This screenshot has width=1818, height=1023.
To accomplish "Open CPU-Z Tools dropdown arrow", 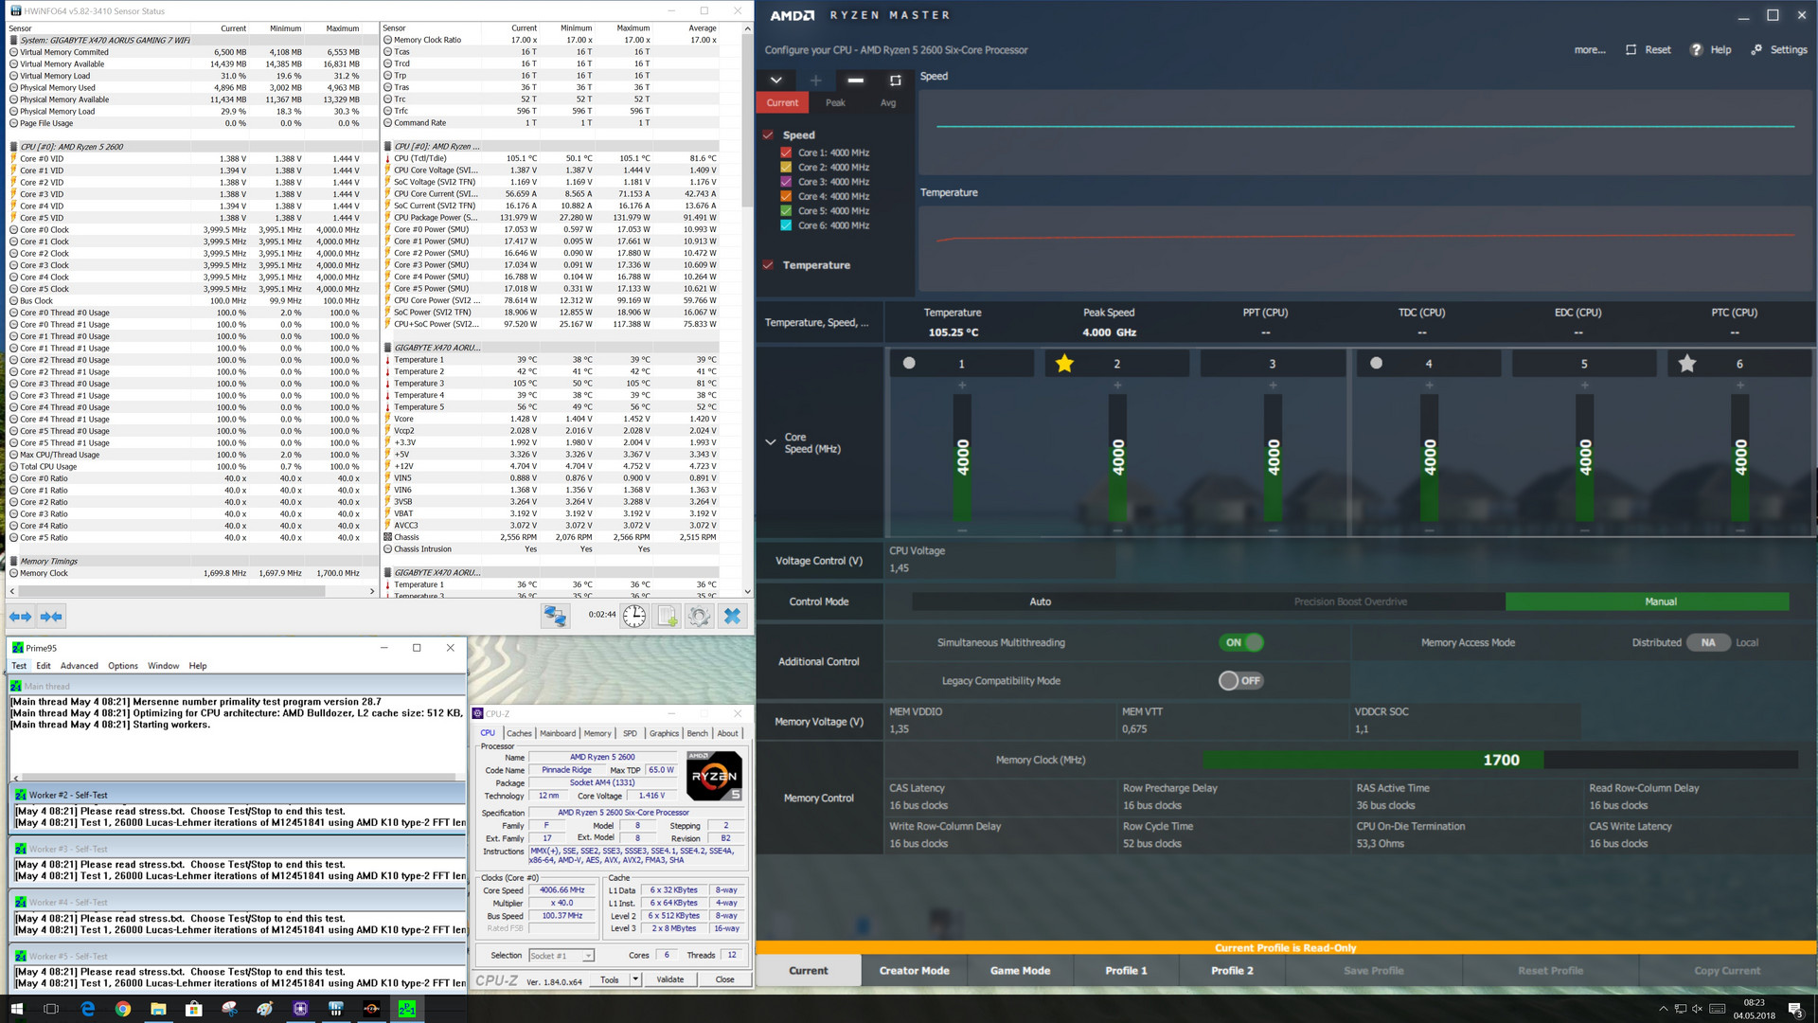I will click(635, 979).
